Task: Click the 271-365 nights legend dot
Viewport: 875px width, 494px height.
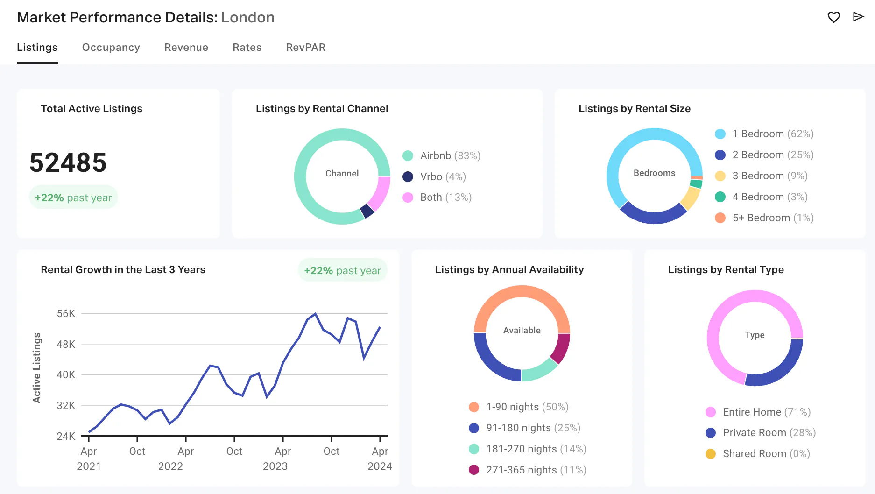Action: click(474, 470)
